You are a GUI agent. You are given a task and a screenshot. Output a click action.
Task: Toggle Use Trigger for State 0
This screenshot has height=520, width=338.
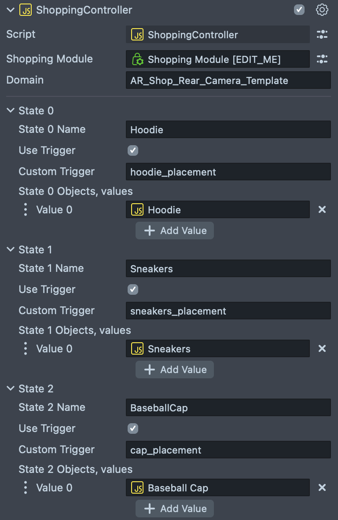tap(133, 150)
